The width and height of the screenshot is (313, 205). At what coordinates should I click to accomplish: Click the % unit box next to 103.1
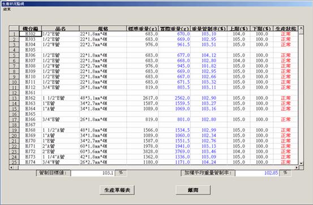click(121, 173)
